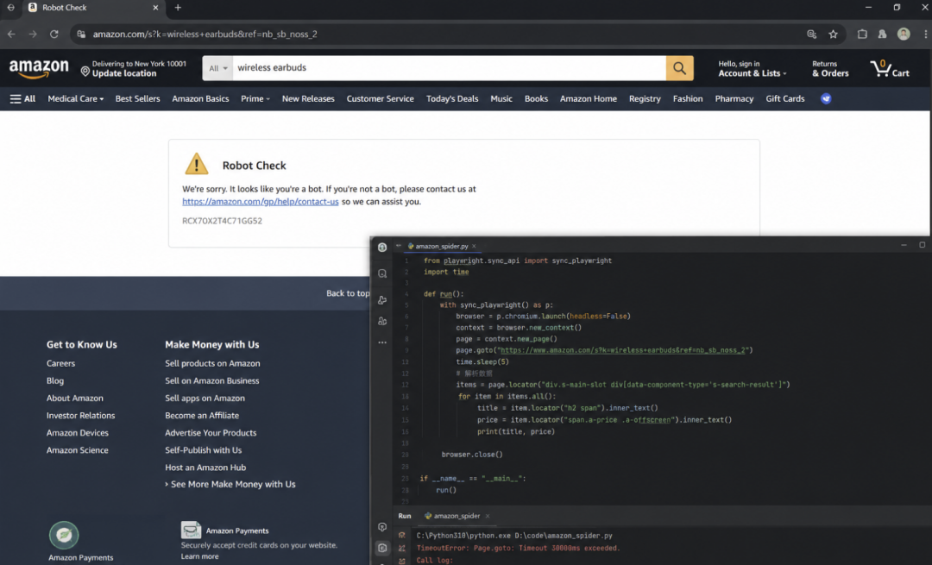This screenshot has width=932, height=565.
Task: Click Learn more under Amazon Payments
Action: (x=199, y=556)
